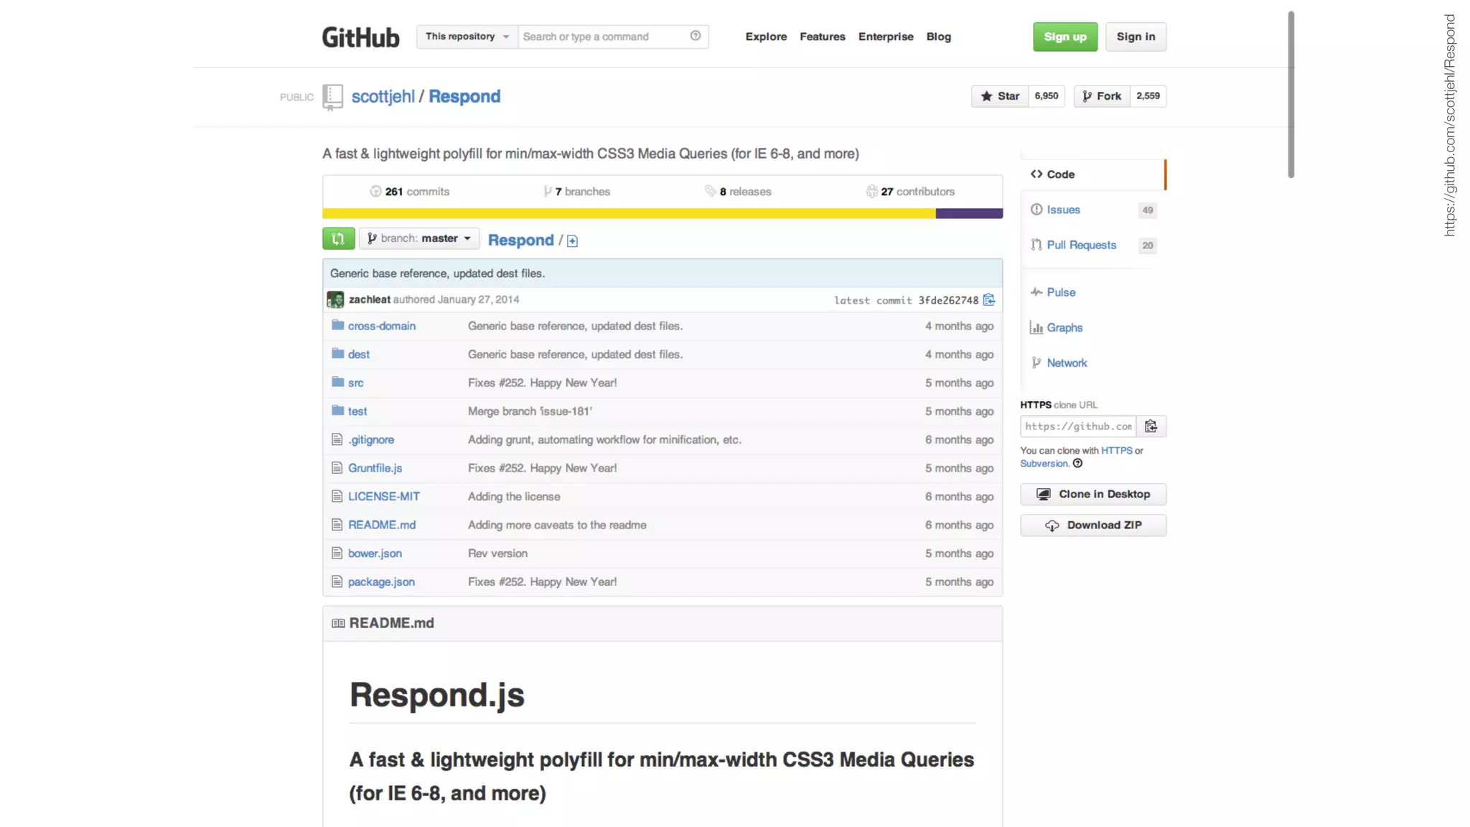The height and width of the screenshot is (827, 1470).
Task: Click the green Sign up button
Action: tap(1065, 37)
